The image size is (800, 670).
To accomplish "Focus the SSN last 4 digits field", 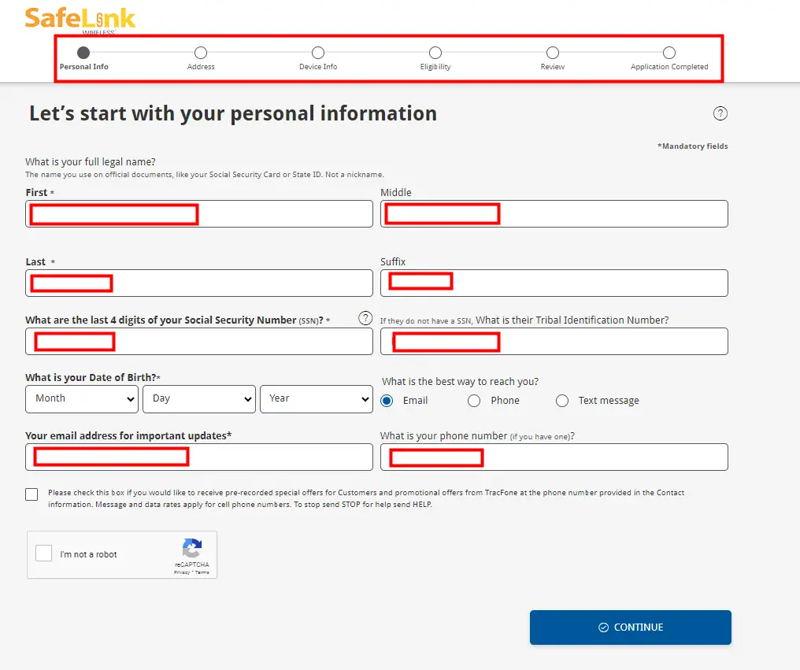I will coord(199,342).
